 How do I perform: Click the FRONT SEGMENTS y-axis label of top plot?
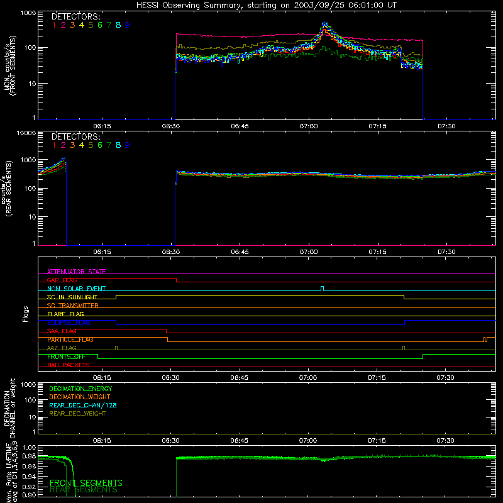pyautogui.click(x=13, y=65)
